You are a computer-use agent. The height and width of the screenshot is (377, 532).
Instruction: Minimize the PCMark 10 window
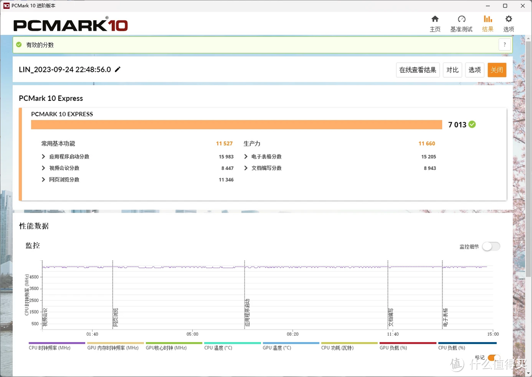(x=488, y=6)
